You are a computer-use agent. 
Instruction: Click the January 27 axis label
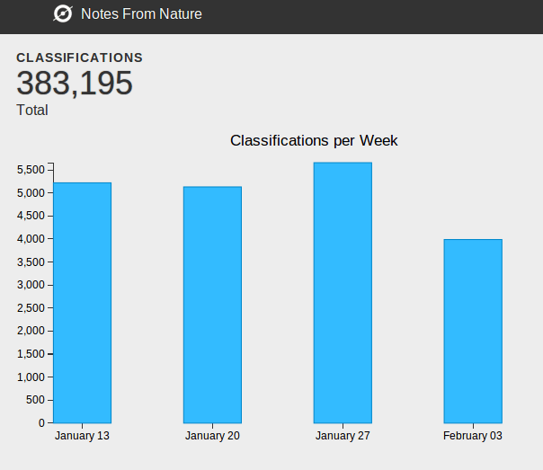tap(343, 436)
